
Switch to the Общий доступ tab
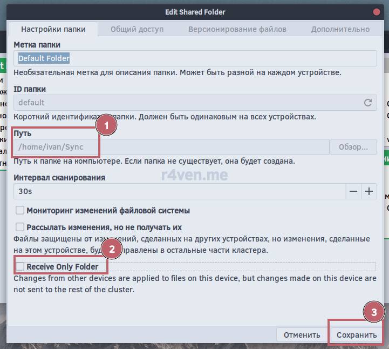(x=137, y=29)
